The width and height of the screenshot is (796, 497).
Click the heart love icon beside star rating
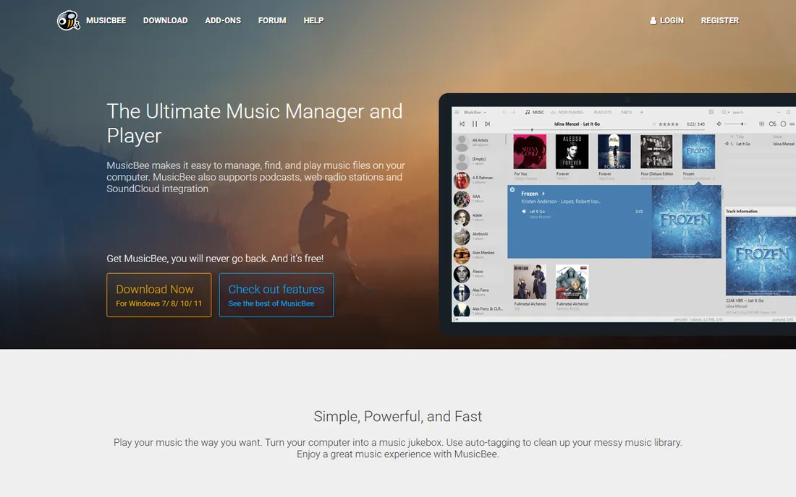pyautogui.click(x=654, y=124)
